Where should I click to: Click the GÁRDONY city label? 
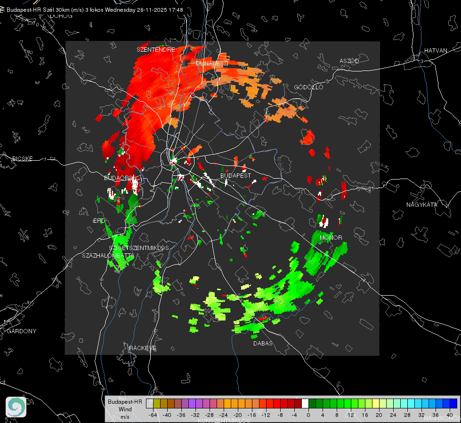(x=22, y=331)
